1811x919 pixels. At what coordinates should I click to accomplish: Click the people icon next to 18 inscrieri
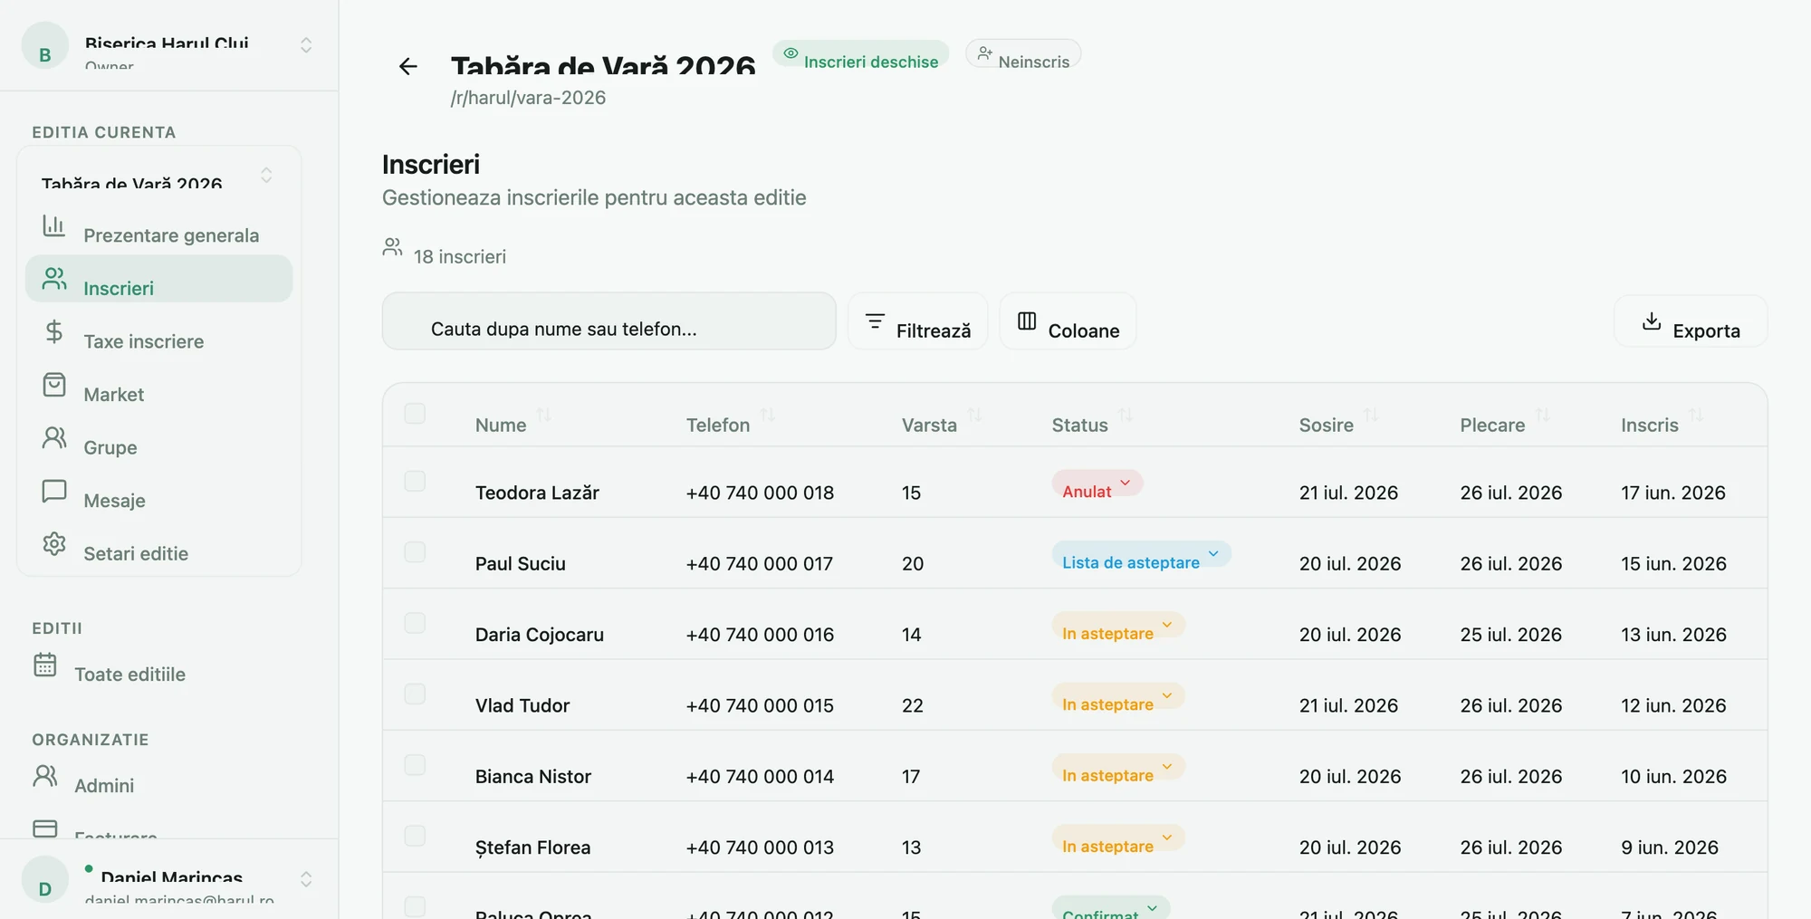point(392,247)
